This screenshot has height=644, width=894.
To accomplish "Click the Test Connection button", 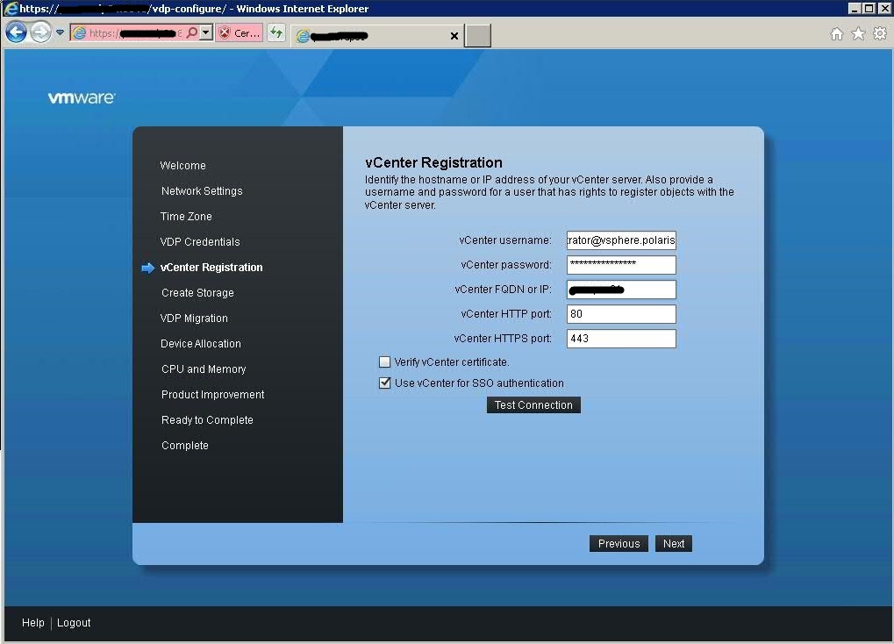I will [x=533, y=405].
